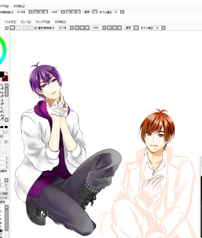This screenshot has width=202, height=238.
Task: Click greyed invert selection icon in lower toolbar
Action: (30, 28)
